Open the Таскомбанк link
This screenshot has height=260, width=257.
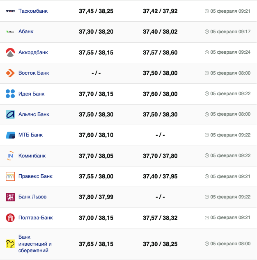(x=33, y=11)
